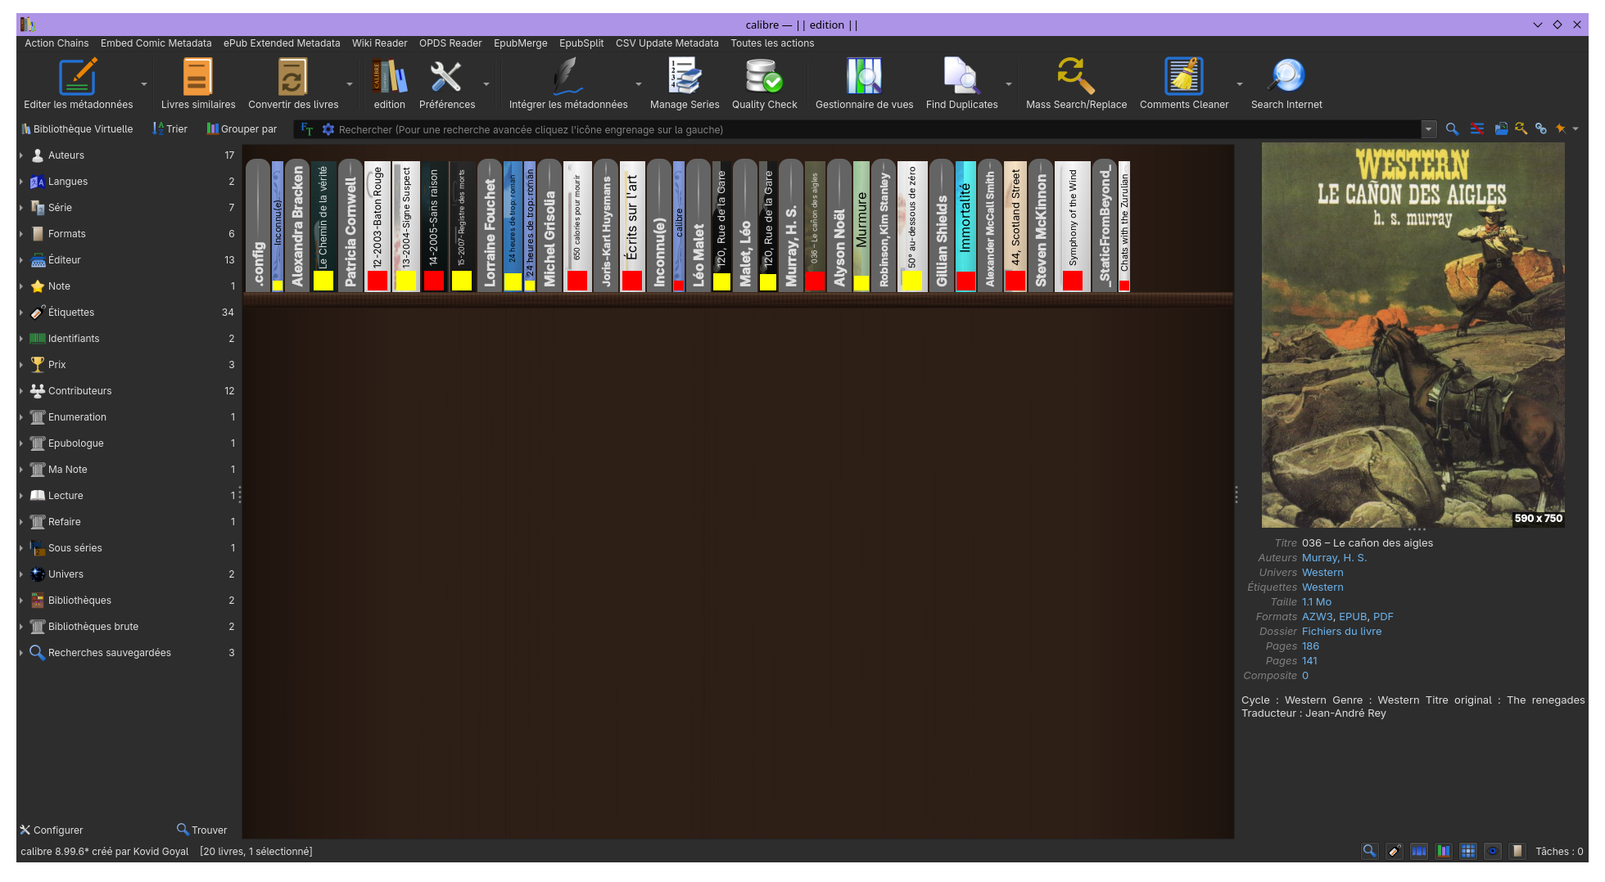Open the Embed Comic Metadata menu
This screenshot has width=1605, height=882.
(x=156, y=43)
